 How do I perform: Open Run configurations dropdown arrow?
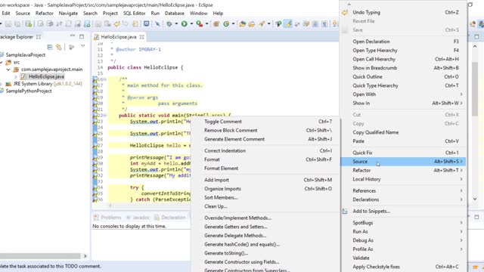191,23
